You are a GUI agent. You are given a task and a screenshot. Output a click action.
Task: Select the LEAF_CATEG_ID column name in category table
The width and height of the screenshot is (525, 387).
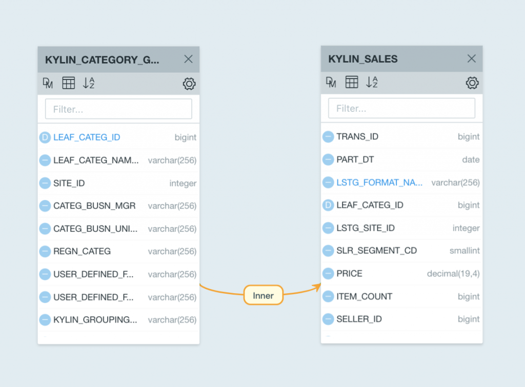(87, 137)
